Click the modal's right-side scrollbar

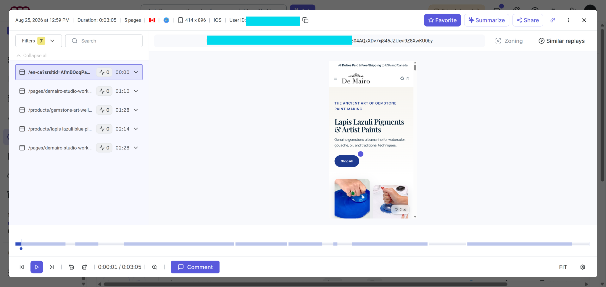[x=602, y=105]
